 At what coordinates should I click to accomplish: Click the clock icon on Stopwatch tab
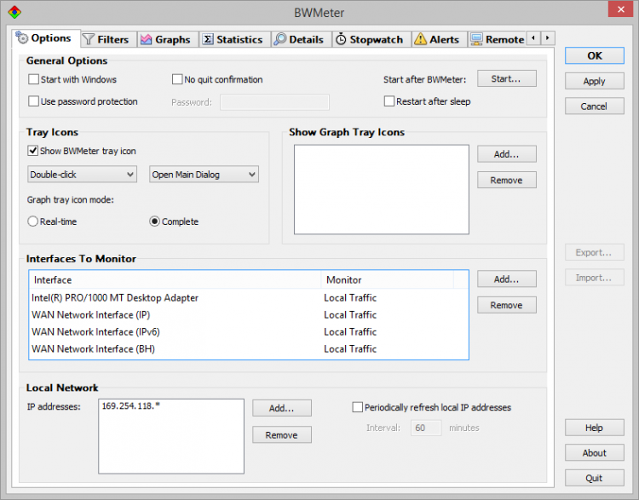click(x=341, y=39)
